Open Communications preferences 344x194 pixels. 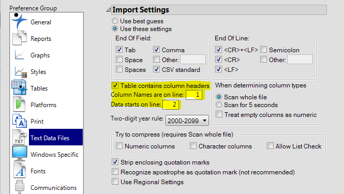(53, 188)
